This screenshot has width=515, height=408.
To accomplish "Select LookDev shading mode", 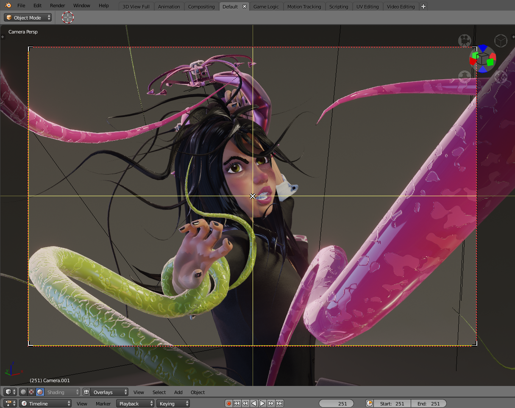I will pyautogui.click(x=31, y=392).
